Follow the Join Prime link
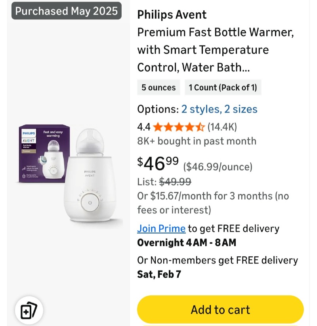 pos(161,229)
